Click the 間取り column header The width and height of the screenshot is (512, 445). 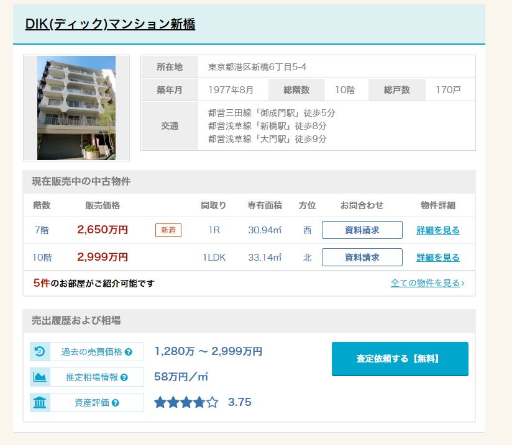click(x=214, y=205)
